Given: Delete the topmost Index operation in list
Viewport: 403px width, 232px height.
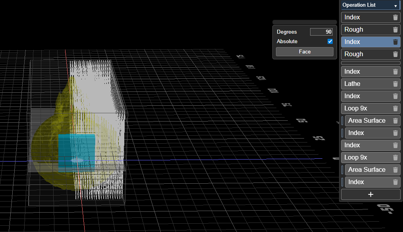Looking at the screenshot, I should tap(395, 17).
